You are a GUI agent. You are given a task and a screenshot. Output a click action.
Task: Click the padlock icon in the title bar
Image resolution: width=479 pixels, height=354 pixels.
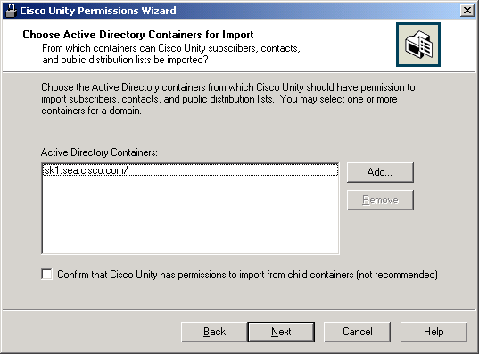coord(11,11)
